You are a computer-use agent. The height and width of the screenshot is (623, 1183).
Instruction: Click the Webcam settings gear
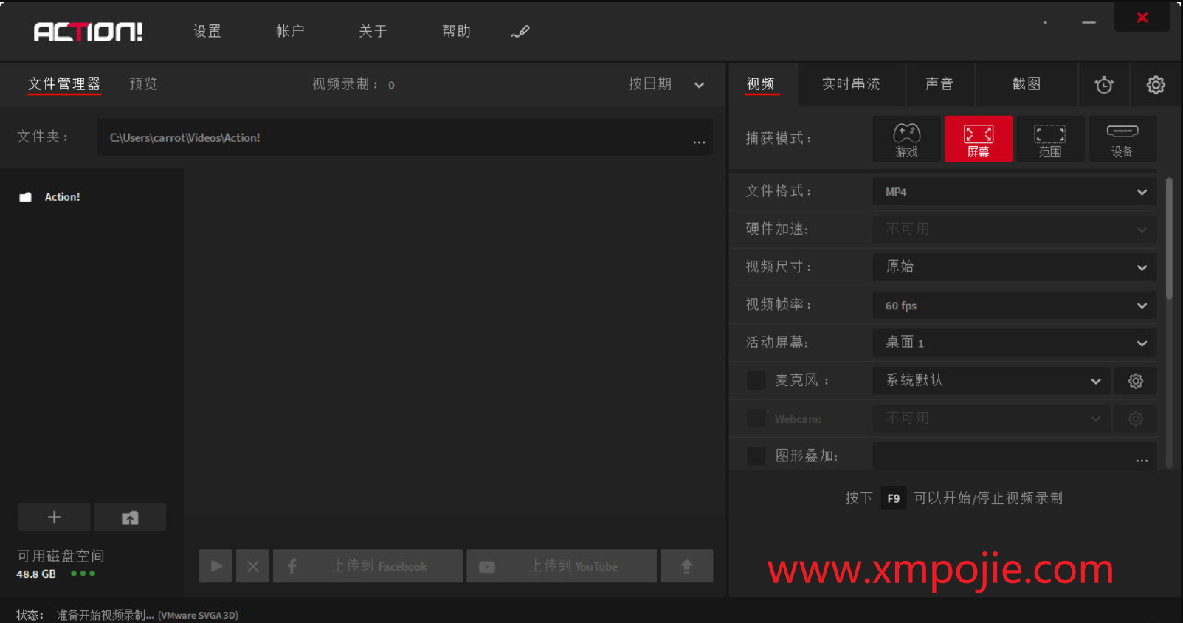click(1136, 419)
